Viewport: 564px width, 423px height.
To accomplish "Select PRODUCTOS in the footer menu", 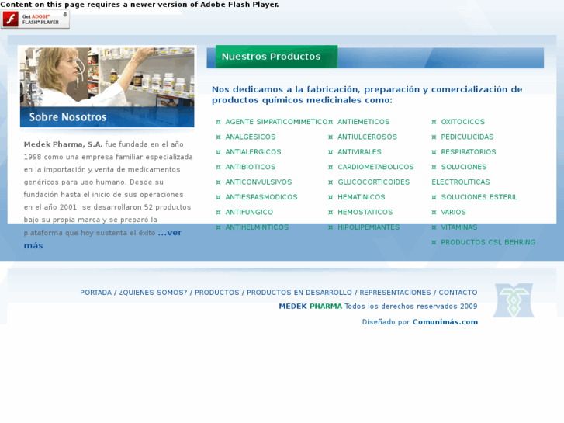I will [217, 293].
